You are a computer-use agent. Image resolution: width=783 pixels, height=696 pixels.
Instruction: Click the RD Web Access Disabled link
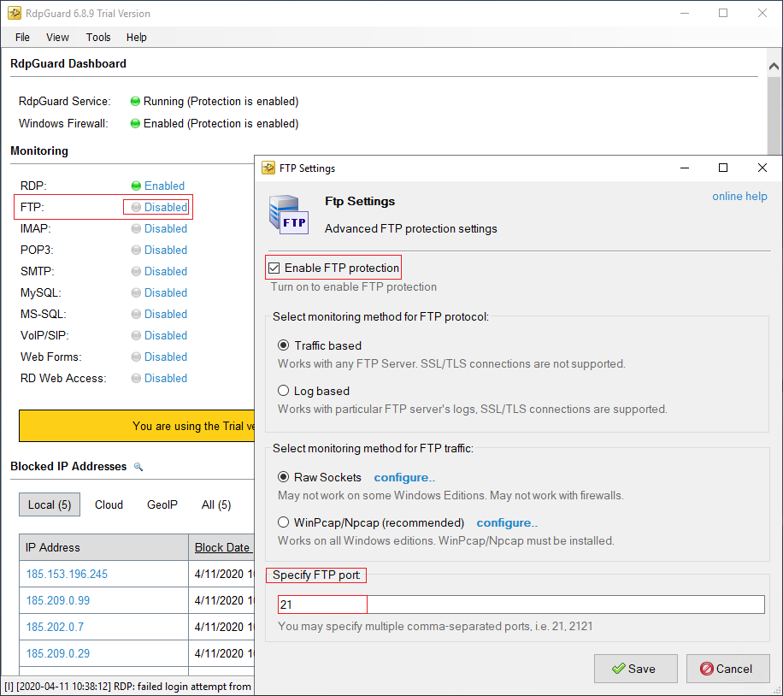tap(166, 379)
